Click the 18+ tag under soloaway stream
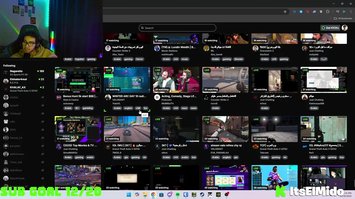 (77, 108)
